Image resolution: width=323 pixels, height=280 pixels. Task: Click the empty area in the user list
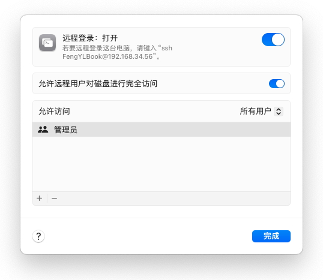pyautogui.click(x=161, y=164)
